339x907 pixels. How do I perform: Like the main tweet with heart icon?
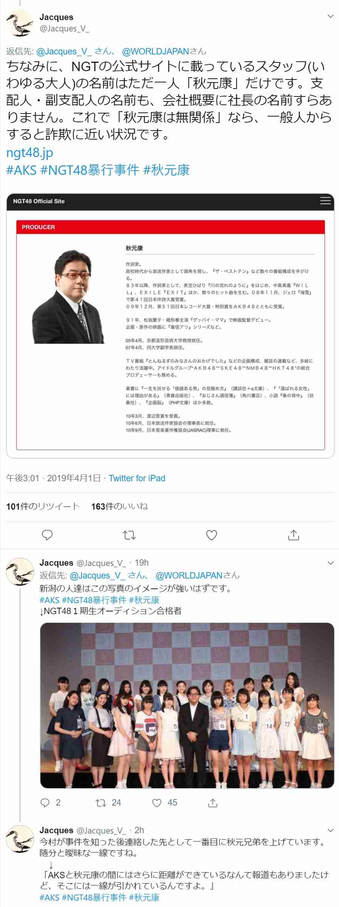pyautogui.click(x=212, y=535)
